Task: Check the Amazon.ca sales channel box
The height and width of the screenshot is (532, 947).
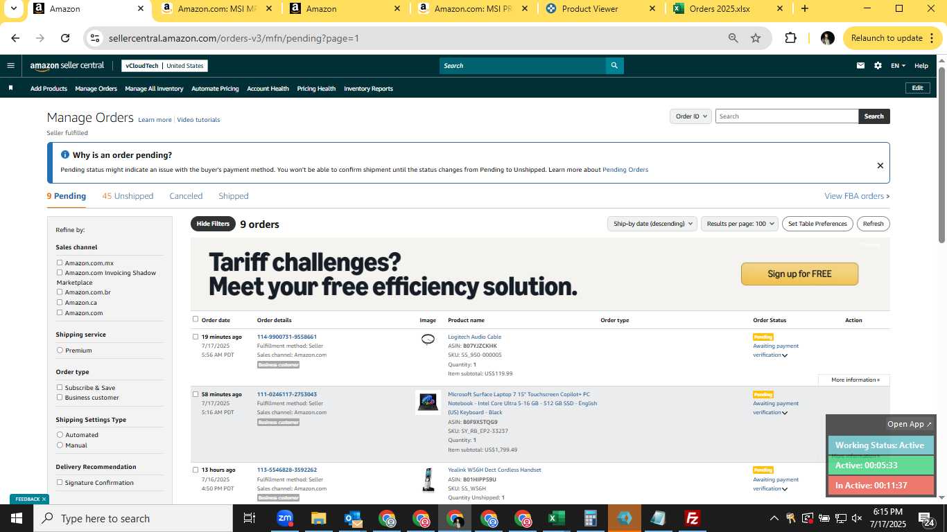Action: click(60, 302)
